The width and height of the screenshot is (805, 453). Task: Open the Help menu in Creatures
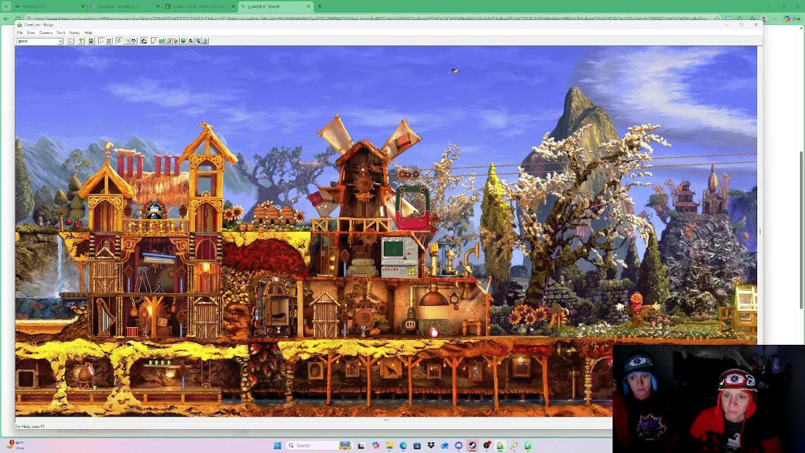click(88, 33)
